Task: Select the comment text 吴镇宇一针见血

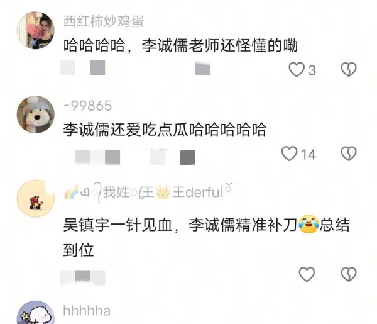Action: pyautogui.click(x=118, y=225)
